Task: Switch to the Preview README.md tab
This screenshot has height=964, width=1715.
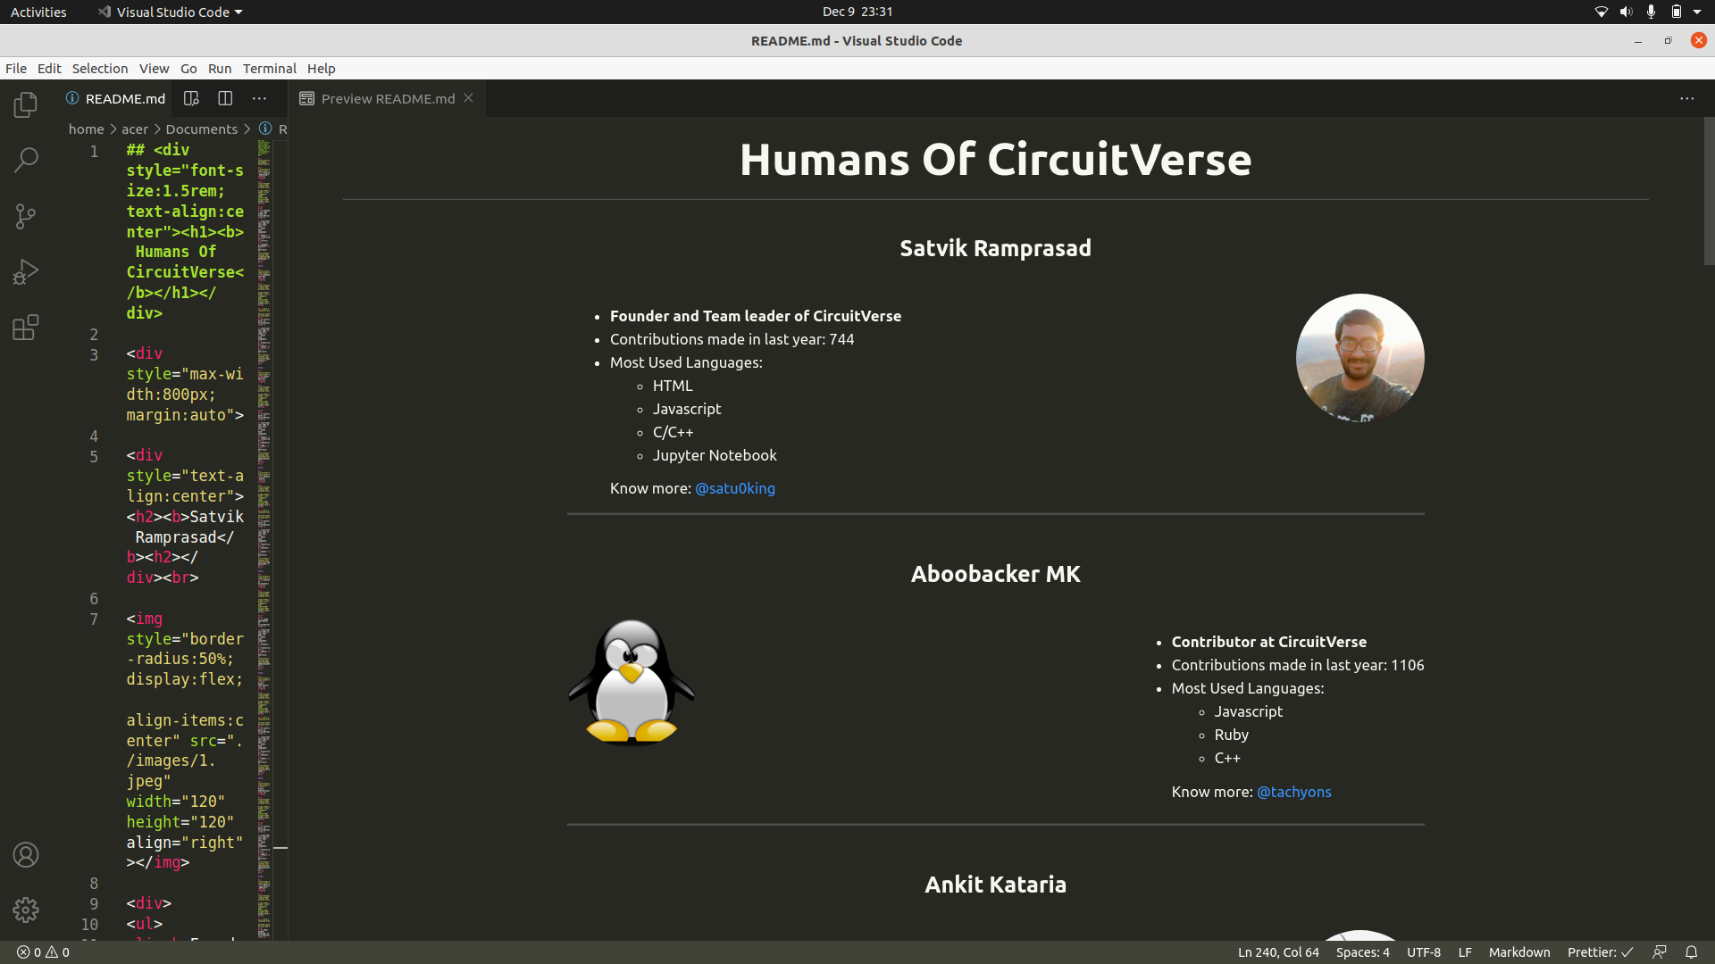Action: (x=388, y=98)
